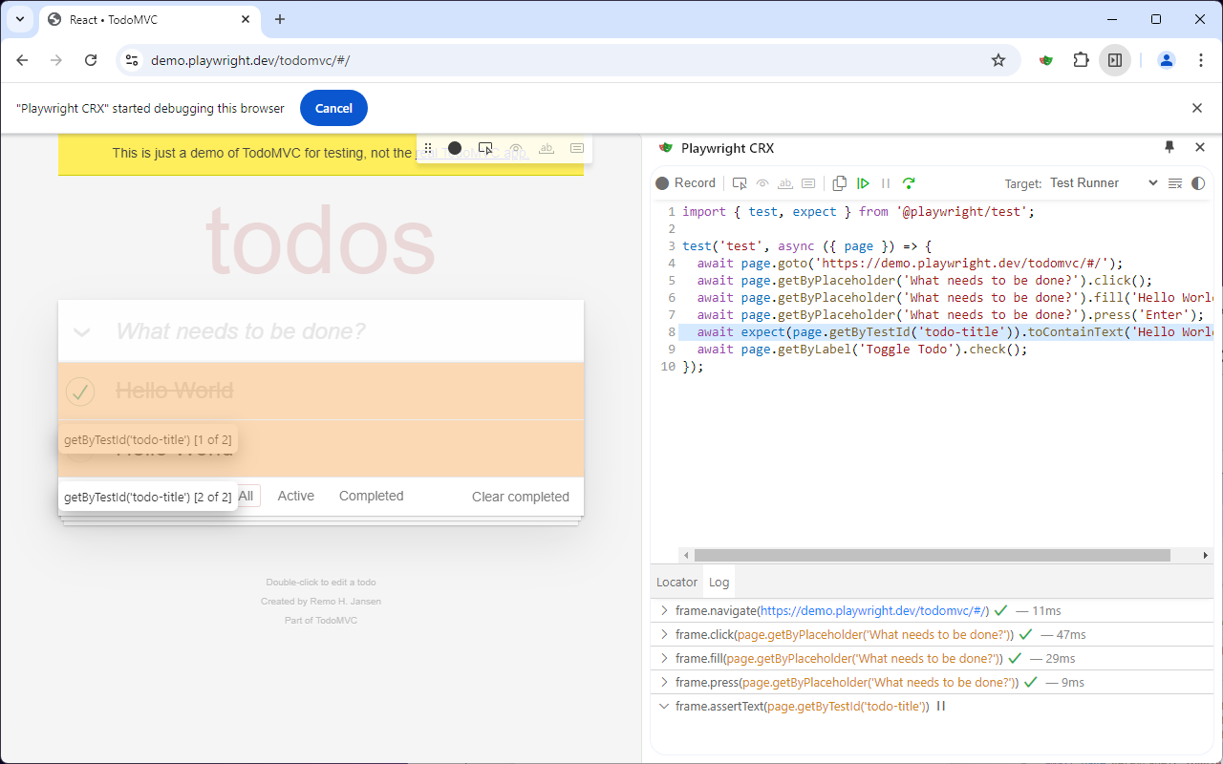Select the Completed filter

(371, 496)
